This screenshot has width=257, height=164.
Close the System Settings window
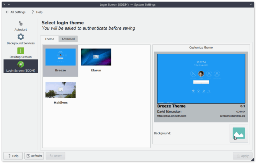click(x=4, y=4)
